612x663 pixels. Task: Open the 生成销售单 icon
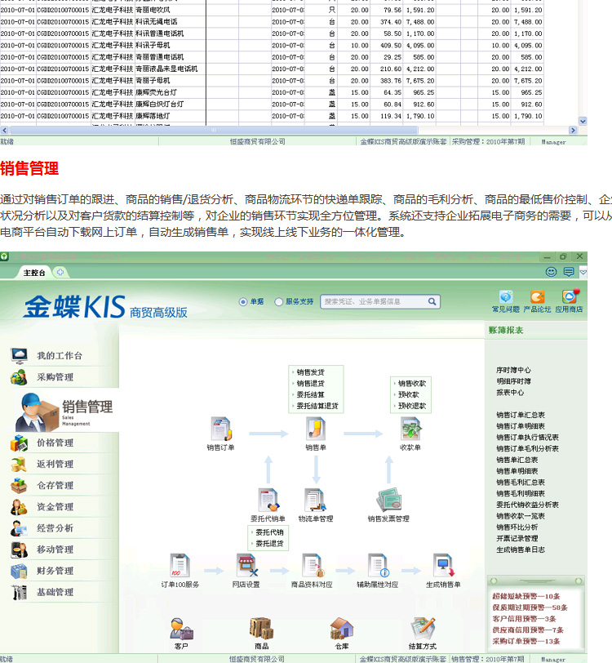click(x=443, y=566)
